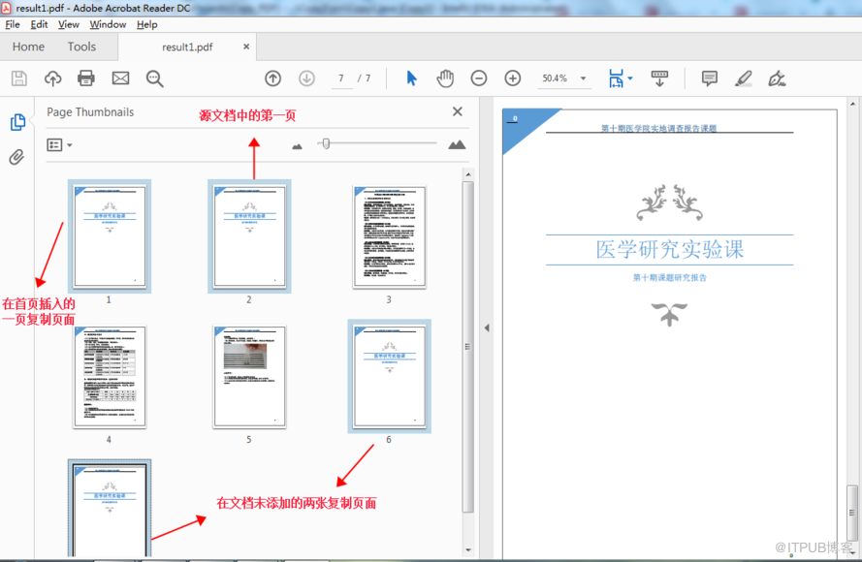Viewport: 862px width, 562px height.
Task: Expand the thumbnail options menu
Action: pyautogui.click(x=60, y=145)
